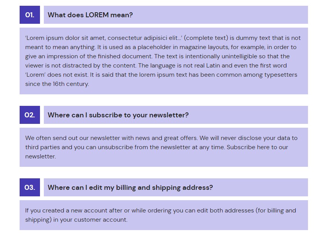The image size is (328, 237).
Task: Click the customer account answer panel
Action: pyautogui.click(x=164, y=215)
